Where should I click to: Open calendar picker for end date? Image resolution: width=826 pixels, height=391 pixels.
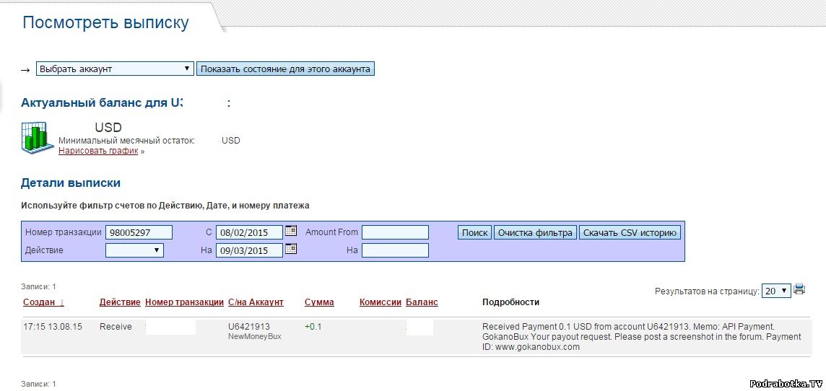(291, 250)
